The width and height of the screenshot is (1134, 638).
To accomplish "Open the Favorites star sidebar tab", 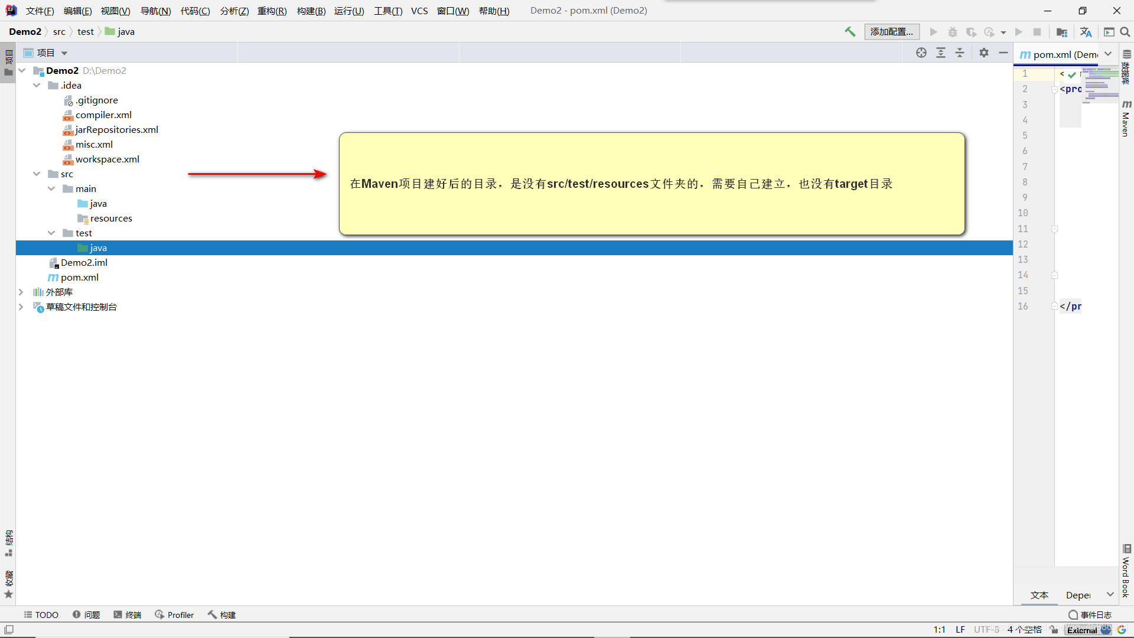I will tap(8, 585).
